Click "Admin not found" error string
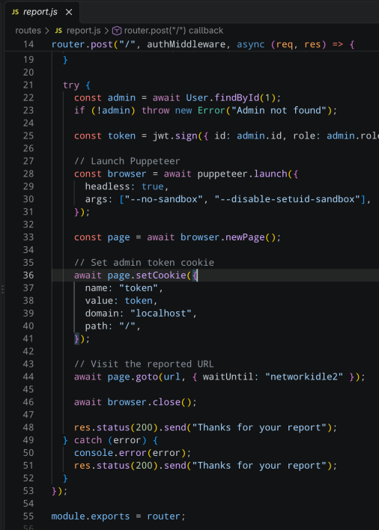The width and height of the screenshot is (379, 530). pyautogui.click(x=279, y=111)
